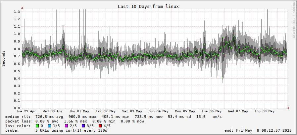
Task: Click the 1.0 y-axis tick label
Action: 17,34
